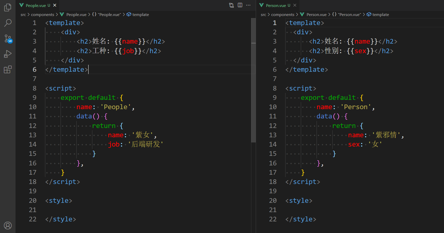
Task: Click '</script>' closing tag in People.vue
Action: coord(63,182)
